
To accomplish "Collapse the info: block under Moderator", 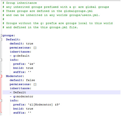I will [x=1, y=101].
